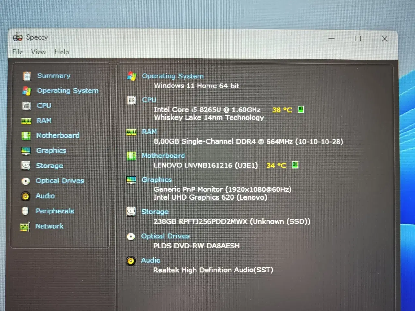Screen dimensions: 415x311
Task: Click the Motherboard temperature indicator square
Action: tap(295, 165)
